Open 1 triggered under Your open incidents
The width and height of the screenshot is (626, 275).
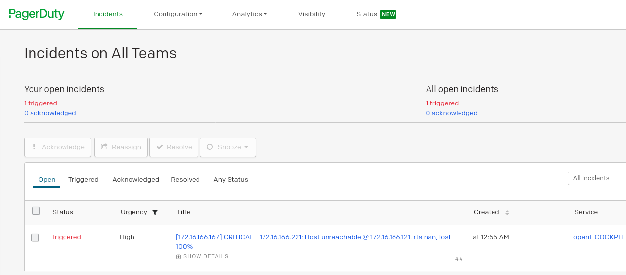40,103
